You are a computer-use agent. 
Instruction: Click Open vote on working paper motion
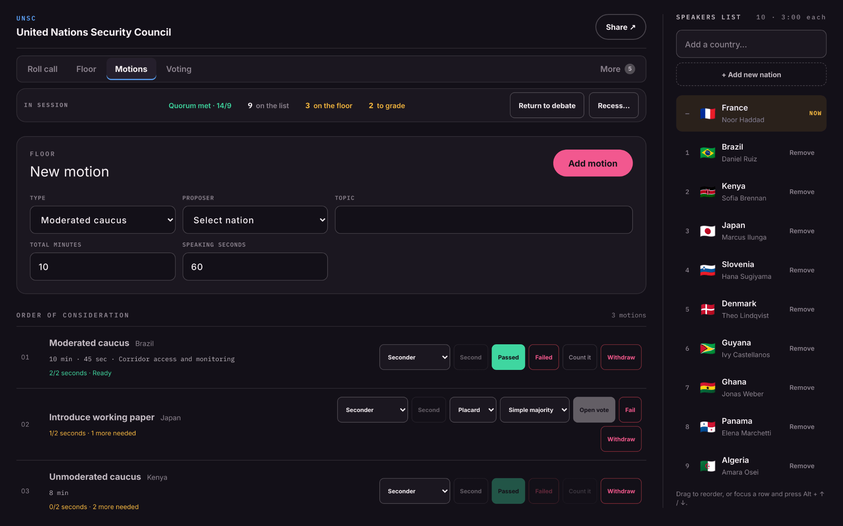[x=594, y=410]
